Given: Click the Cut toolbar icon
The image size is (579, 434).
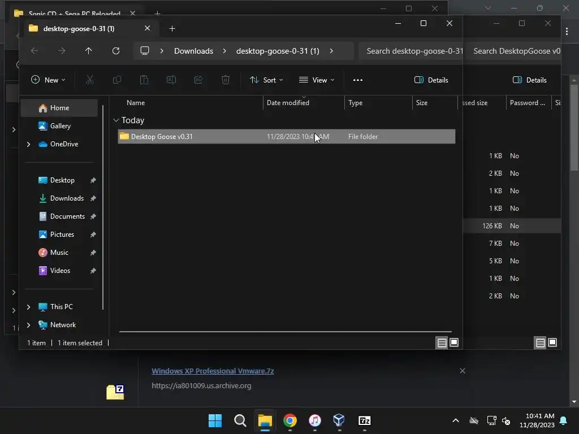Looking at the screenshot, I should click(90, 80).
